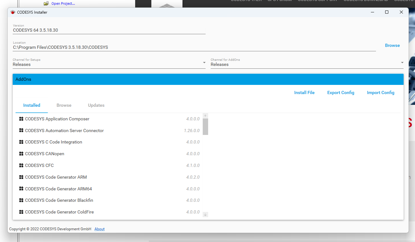Click the AddOns blue panel header
415x242 pixels.
pos(208,79)
